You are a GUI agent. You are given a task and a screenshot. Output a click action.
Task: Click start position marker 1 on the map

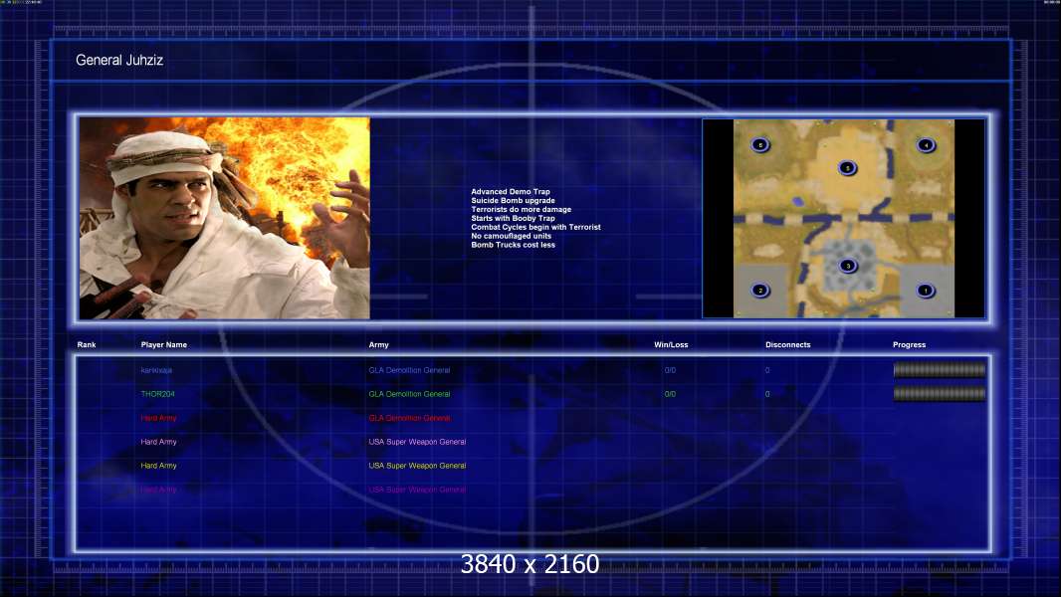pos(925,291)
